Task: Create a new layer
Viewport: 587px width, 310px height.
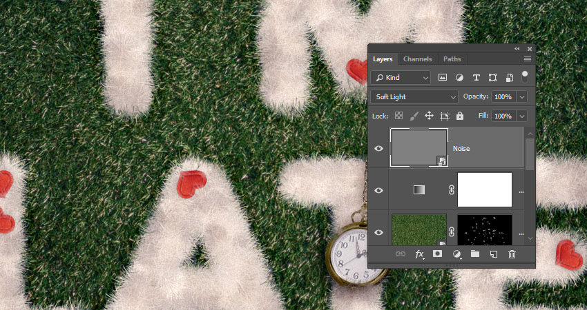Action: click(x=494, y=254)
